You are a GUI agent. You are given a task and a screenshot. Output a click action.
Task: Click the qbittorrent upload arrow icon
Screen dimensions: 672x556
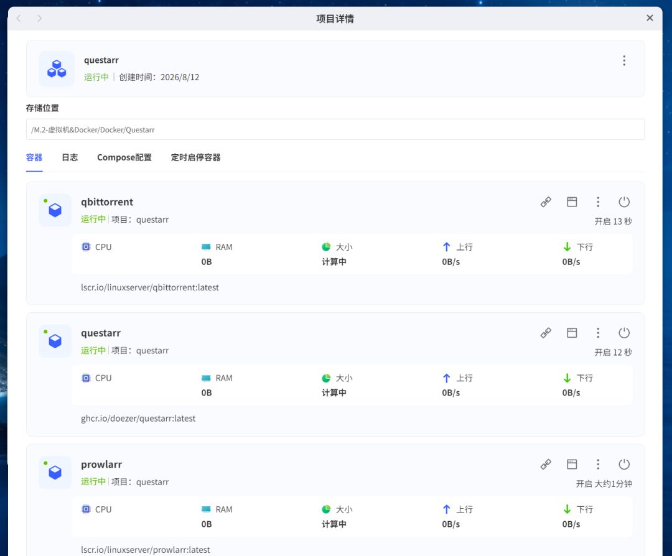click(x=447, y=247)
